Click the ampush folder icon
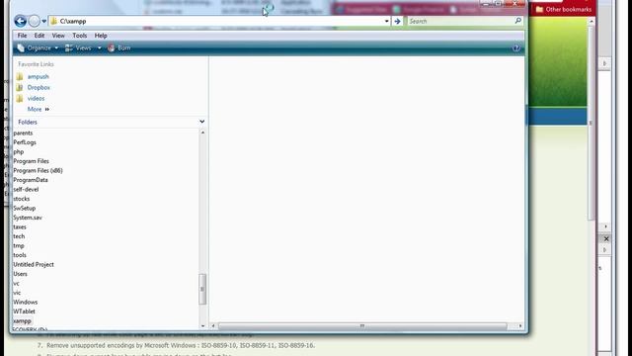The image size is (632, 356). pyautogui.click(x=20, y=77)
